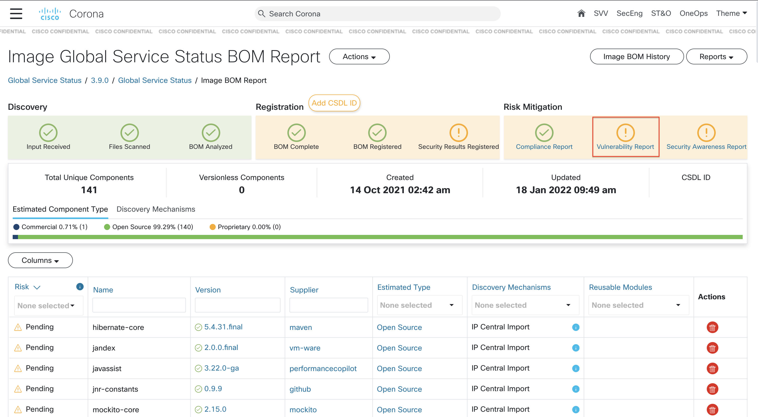Click the Commercial legend color dot
The width and height of the screenshot is (758, 417).
coord(16,227)
